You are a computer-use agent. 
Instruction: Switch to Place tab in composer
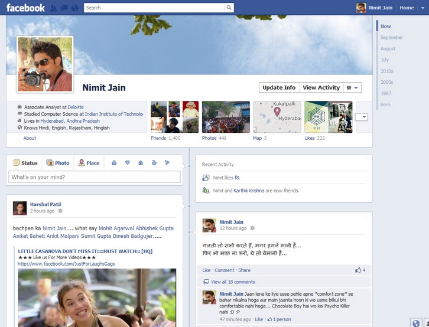tap(89, 163)
